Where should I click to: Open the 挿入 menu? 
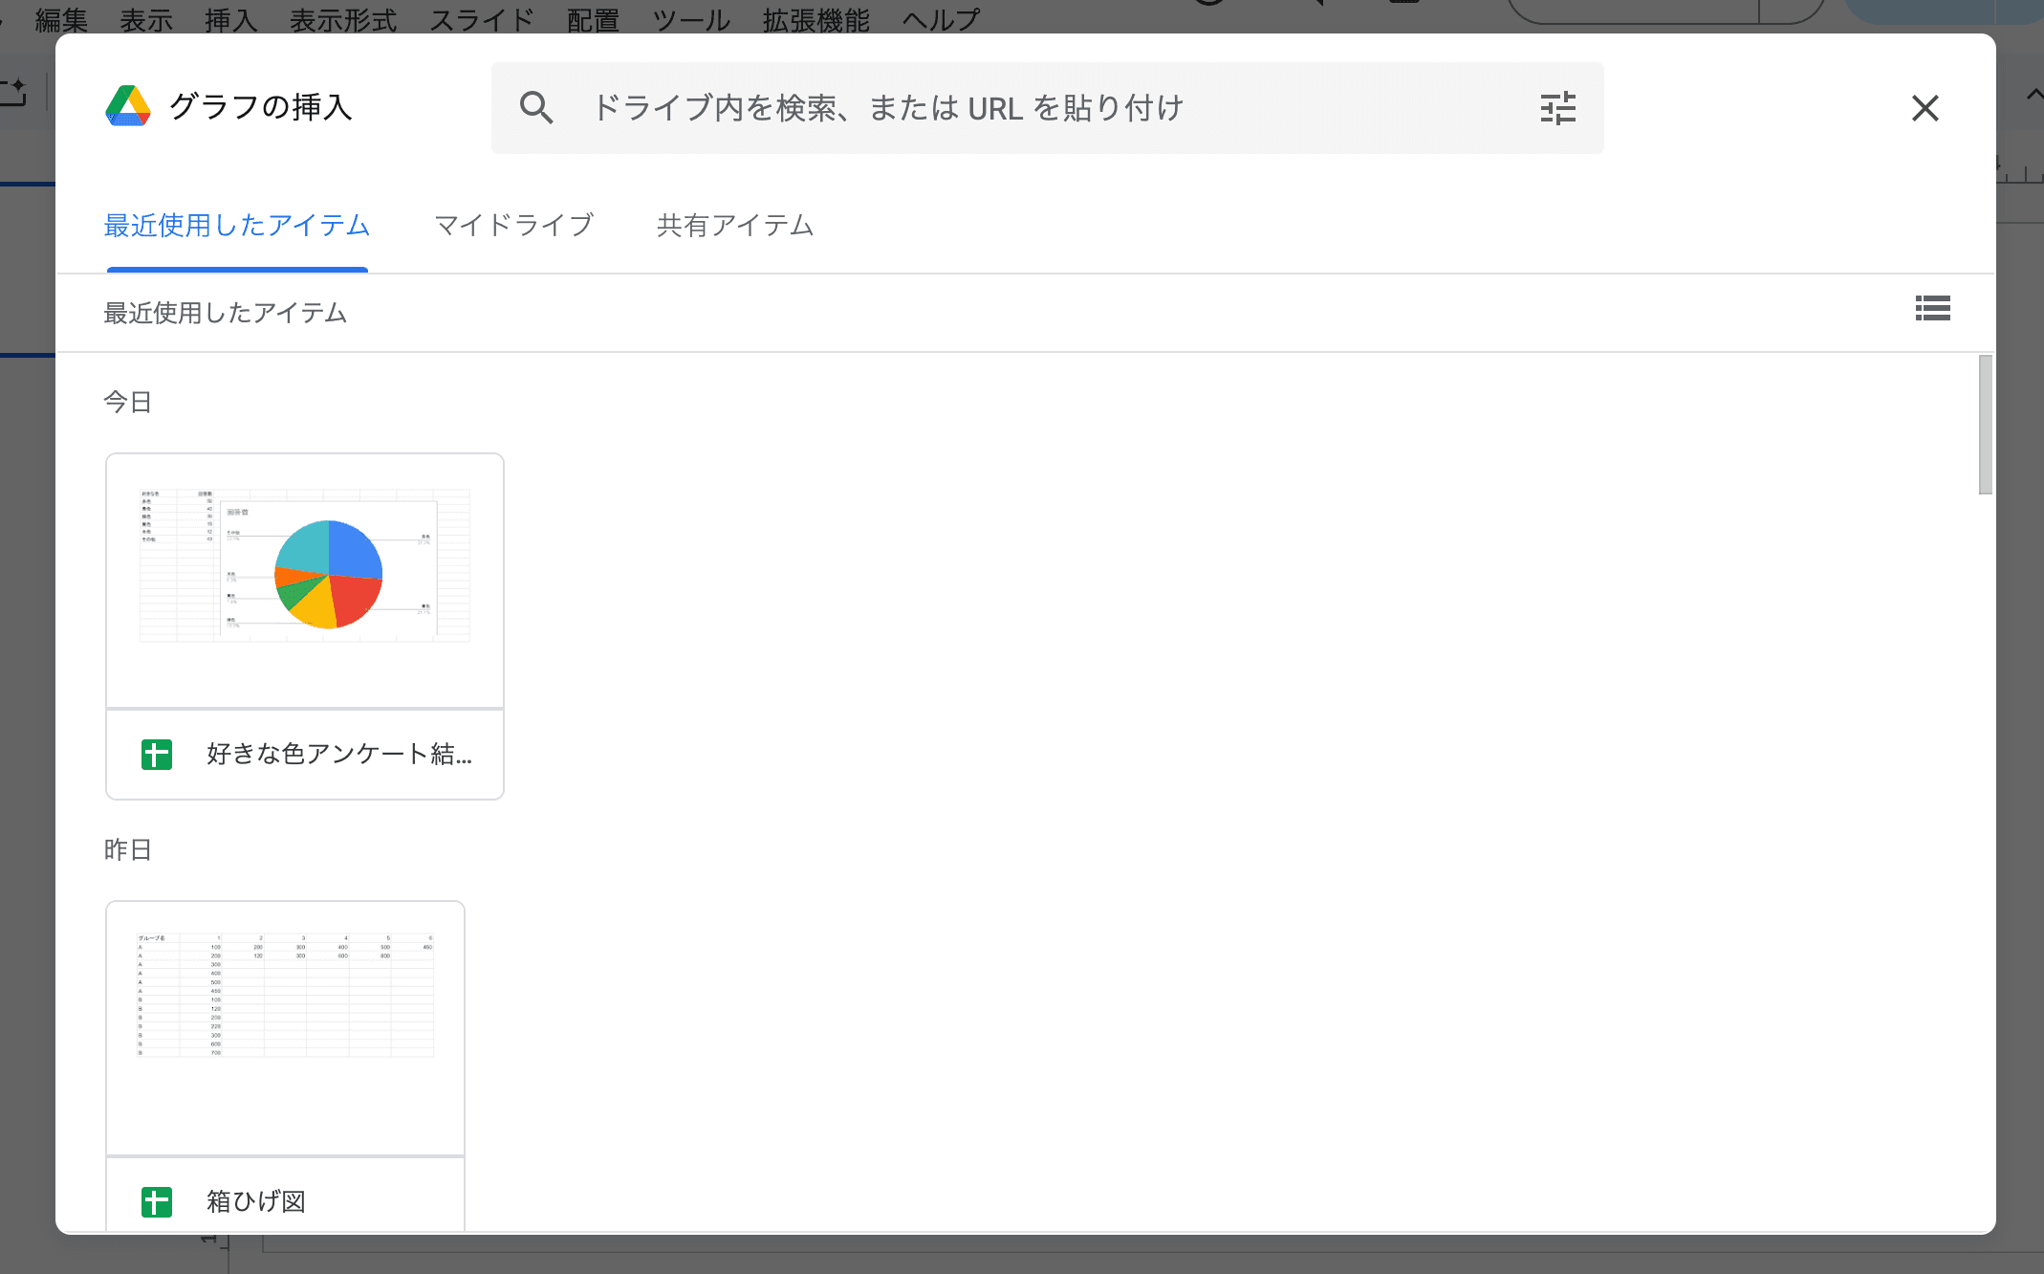click(229, 19)
